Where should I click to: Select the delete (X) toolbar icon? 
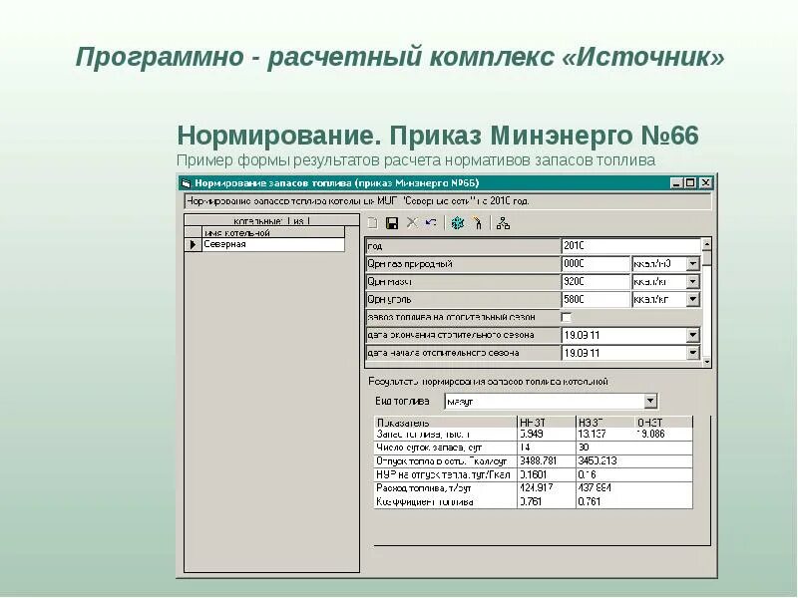coord(412,223)
